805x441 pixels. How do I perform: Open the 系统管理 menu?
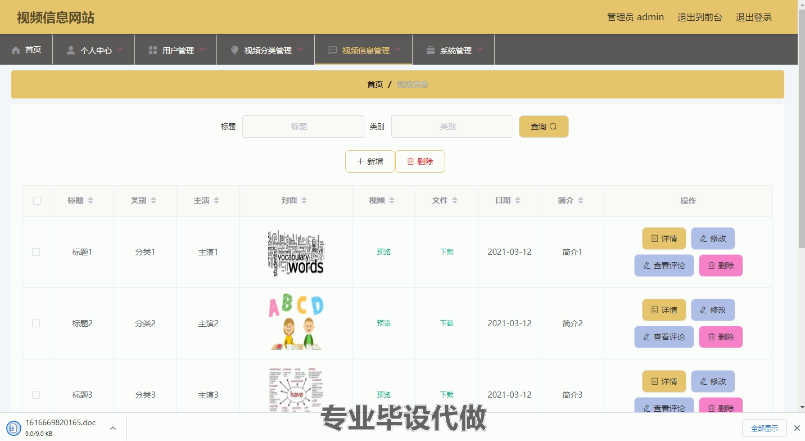[x=454, y=49]
